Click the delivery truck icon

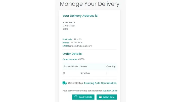[65, 83]
